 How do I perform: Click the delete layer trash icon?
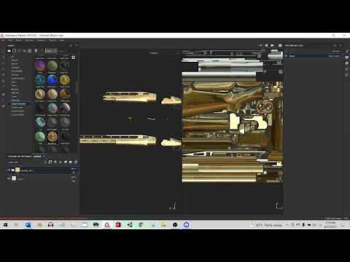point(76,162)
